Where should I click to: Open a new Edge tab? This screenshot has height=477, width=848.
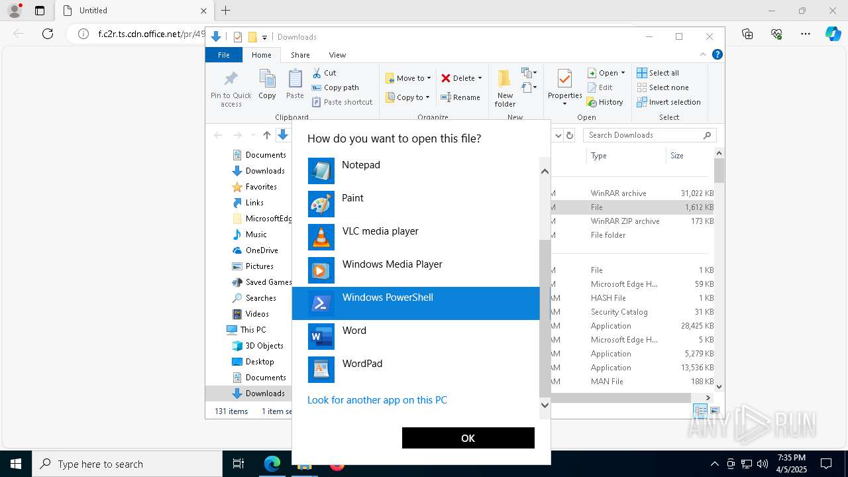click(225, 11)
